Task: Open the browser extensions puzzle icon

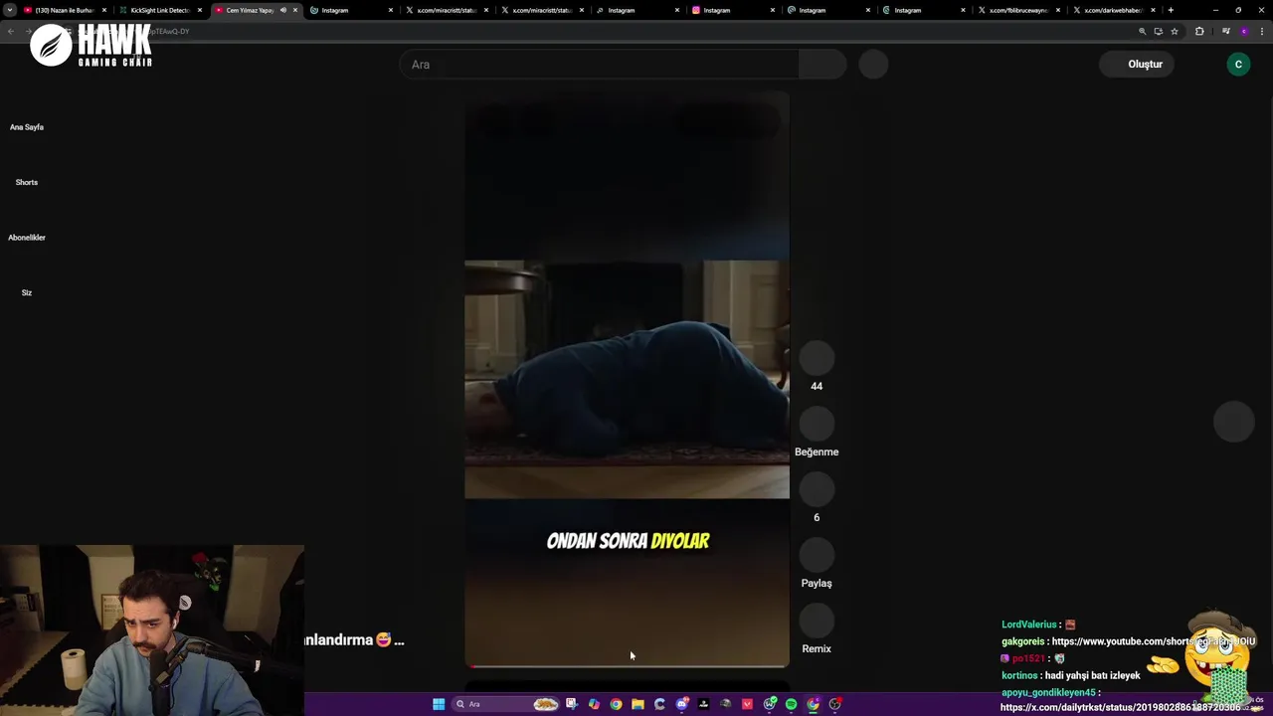Action: (x=1199, y=32)
